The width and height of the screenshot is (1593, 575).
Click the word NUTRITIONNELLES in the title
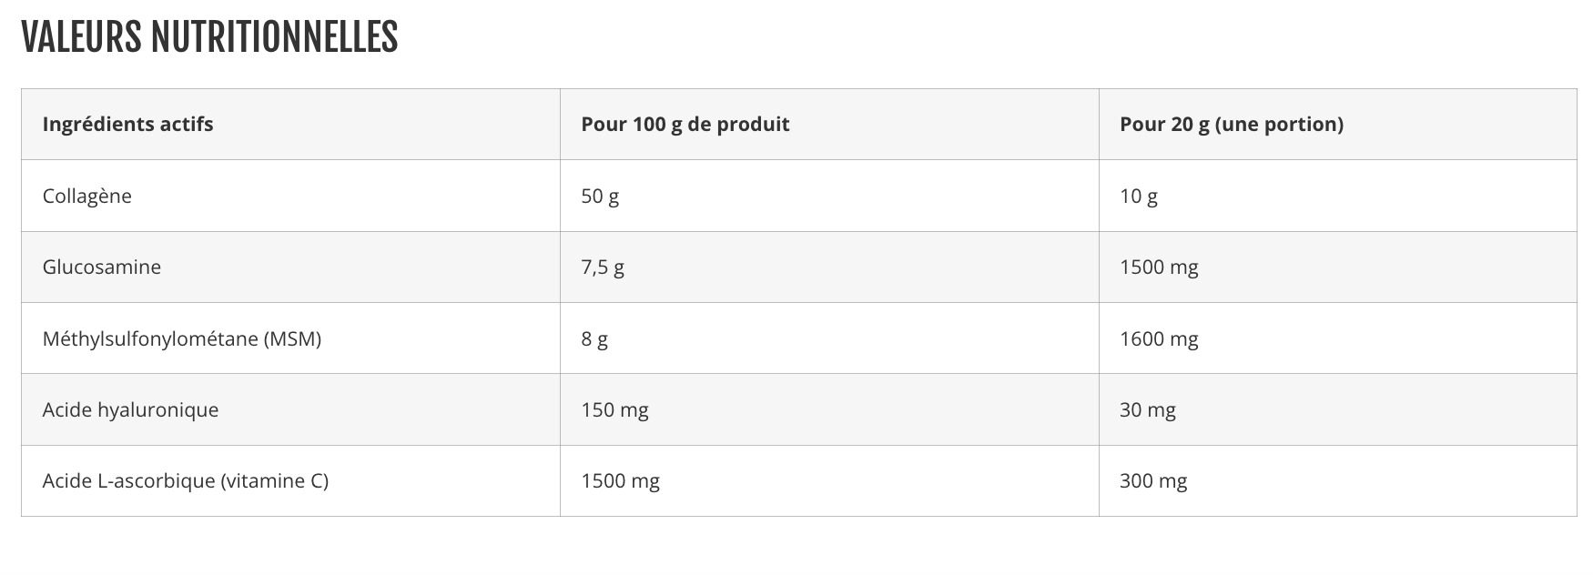274,37
